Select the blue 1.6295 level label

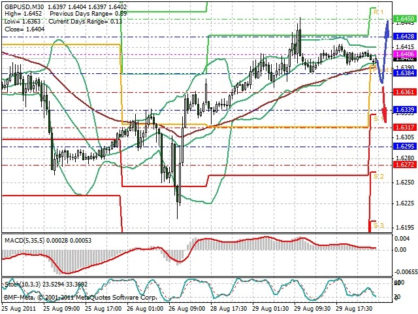point(405,147)
